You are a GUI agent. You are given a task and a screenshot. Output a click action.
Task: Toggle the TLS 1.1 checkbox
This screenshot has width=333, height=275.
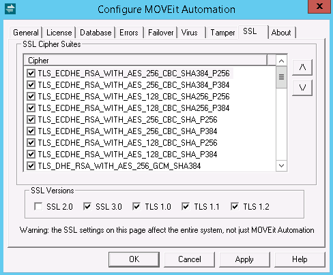point(186,206)
